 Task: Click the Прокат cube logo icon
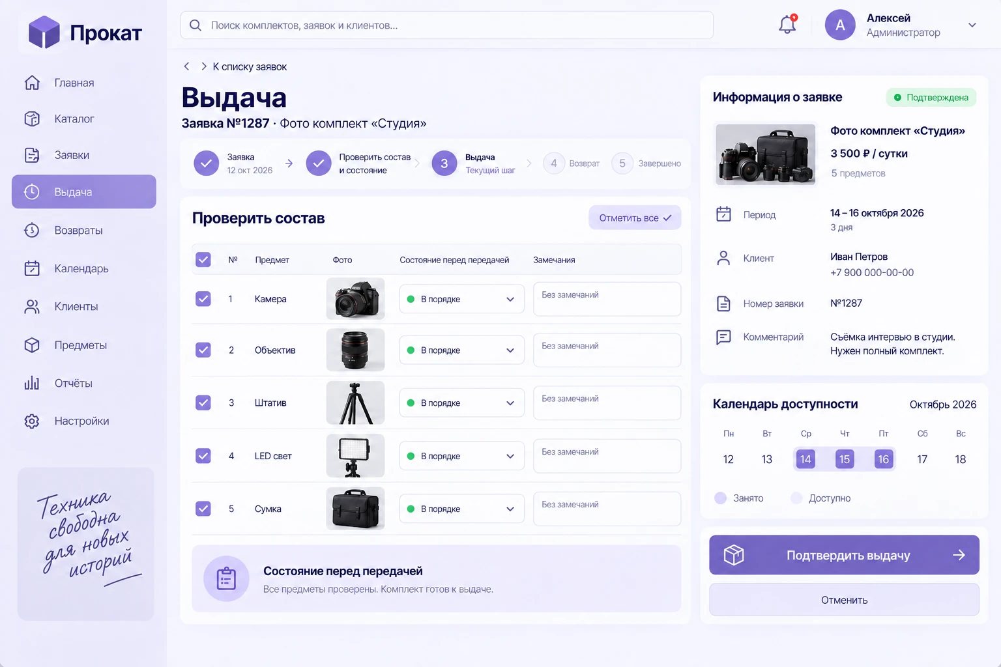coord(44,32)
